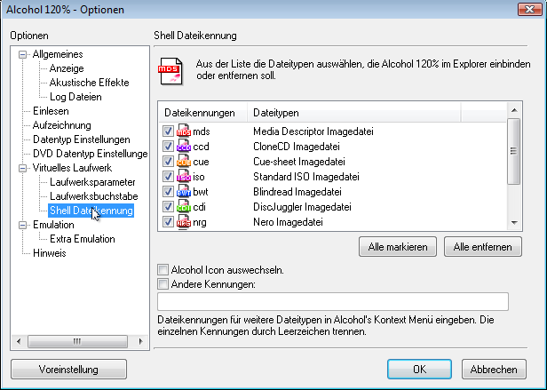Click tree panel horizontal scrollbar thumb
This screenshot has width=547, height=390.
pyautogui.click(x=77, y=341)
